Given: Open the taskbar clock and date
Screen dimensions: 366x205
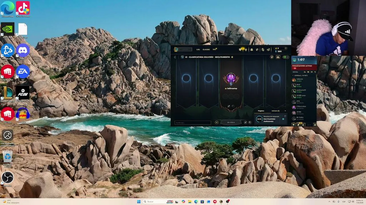Looking at the screenshot, I should [x=359, y=202].
